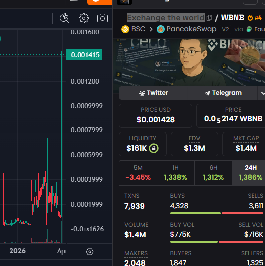The image size is (265, 266).
Task: Click the #4 trending rank
Action: pyautogui.click(x=258, y=18)
